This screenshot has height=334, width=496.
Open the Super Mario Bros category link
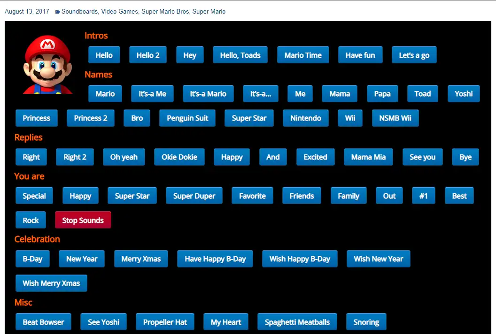coord(165,11)
